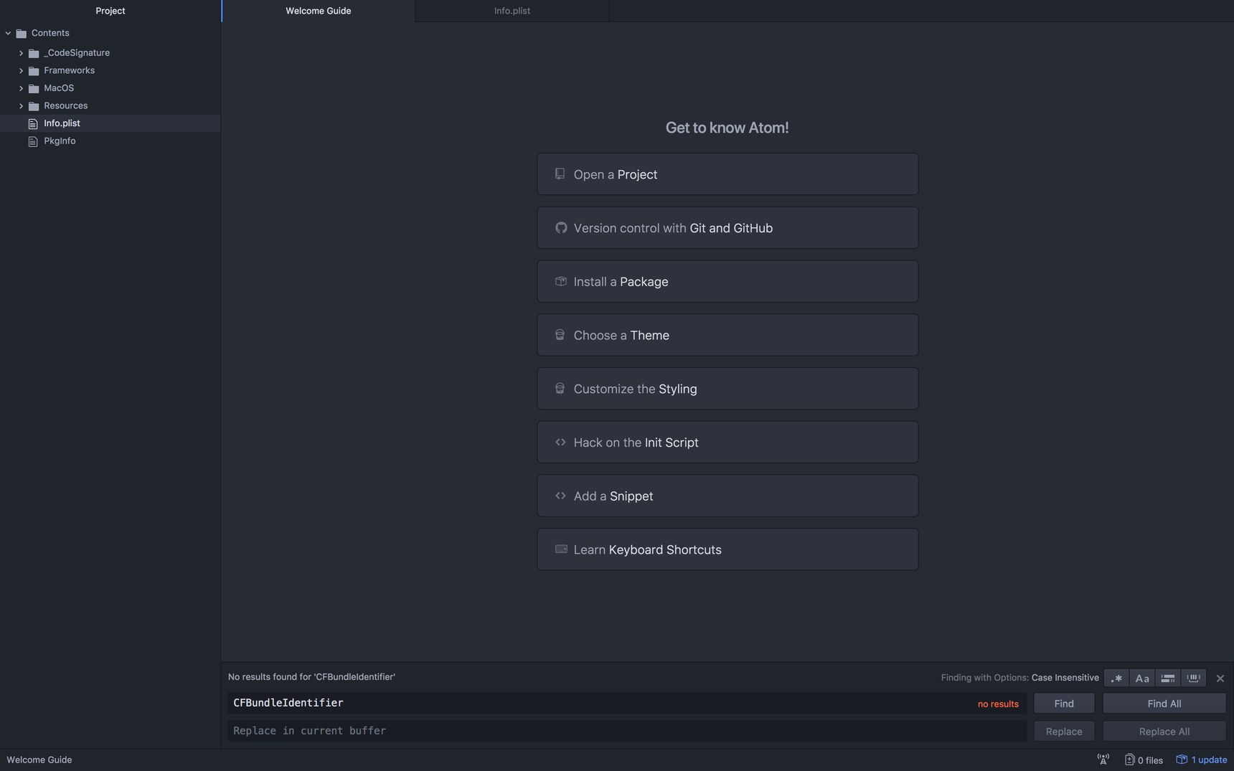Open the Customize the Styling section
Viewport: 1234px width, 771px height.
point(727,389)
